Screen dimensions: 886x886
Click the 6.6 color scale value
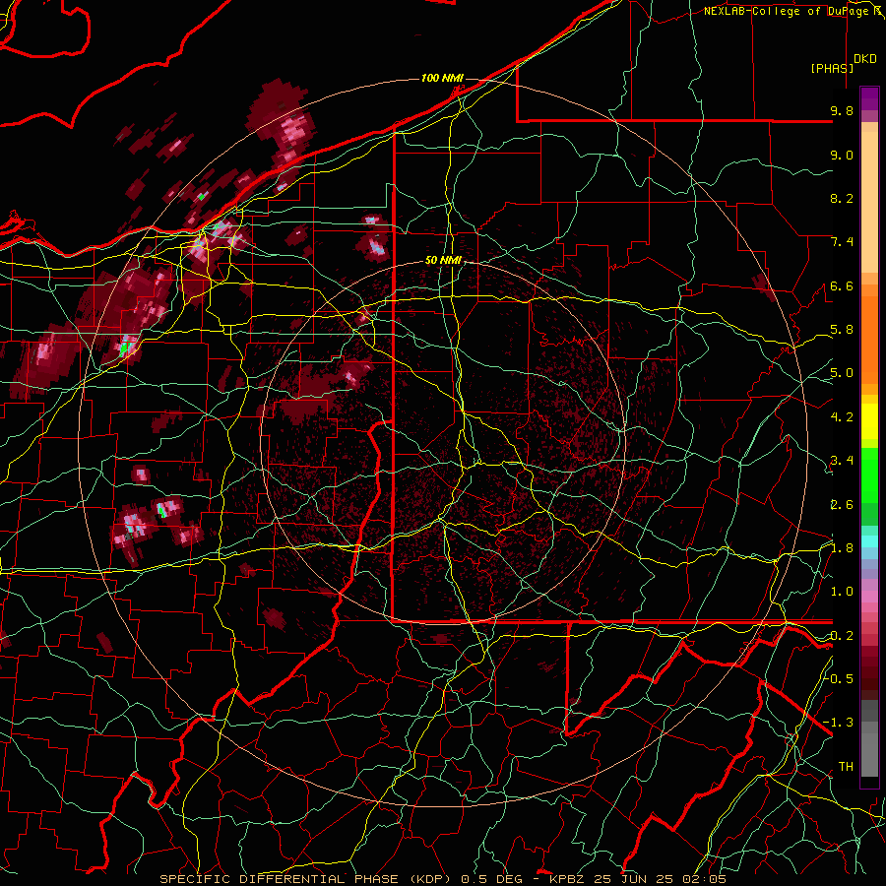click(x=842, y=285)
